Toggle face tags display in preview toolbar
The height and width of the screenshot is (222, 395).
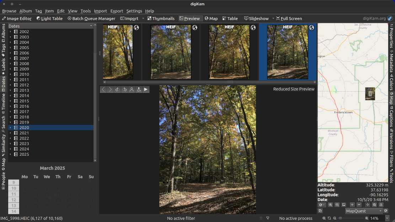pyautogui.click(x=132, y=89)
